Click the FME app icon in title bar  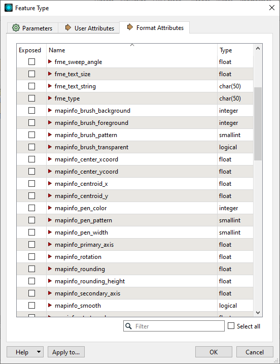pos(9,8)
